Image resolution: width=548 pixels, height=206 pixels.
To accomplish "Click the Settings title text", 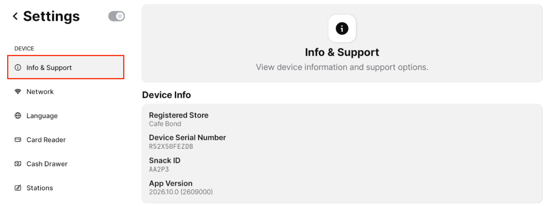I will coord(51,17).
